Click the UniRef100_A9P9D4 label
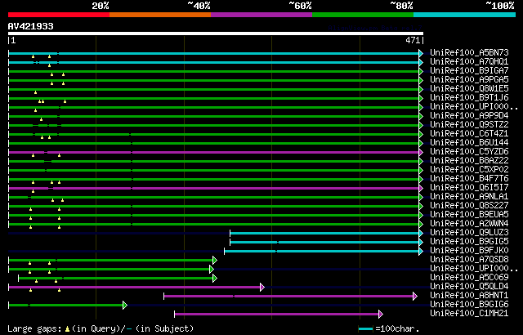Viewport: 523px width, 335px height. point(469,116)
